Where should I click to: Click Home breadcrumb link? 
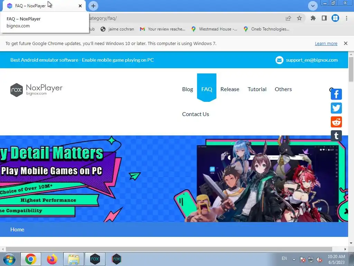(x=17, y=230)
